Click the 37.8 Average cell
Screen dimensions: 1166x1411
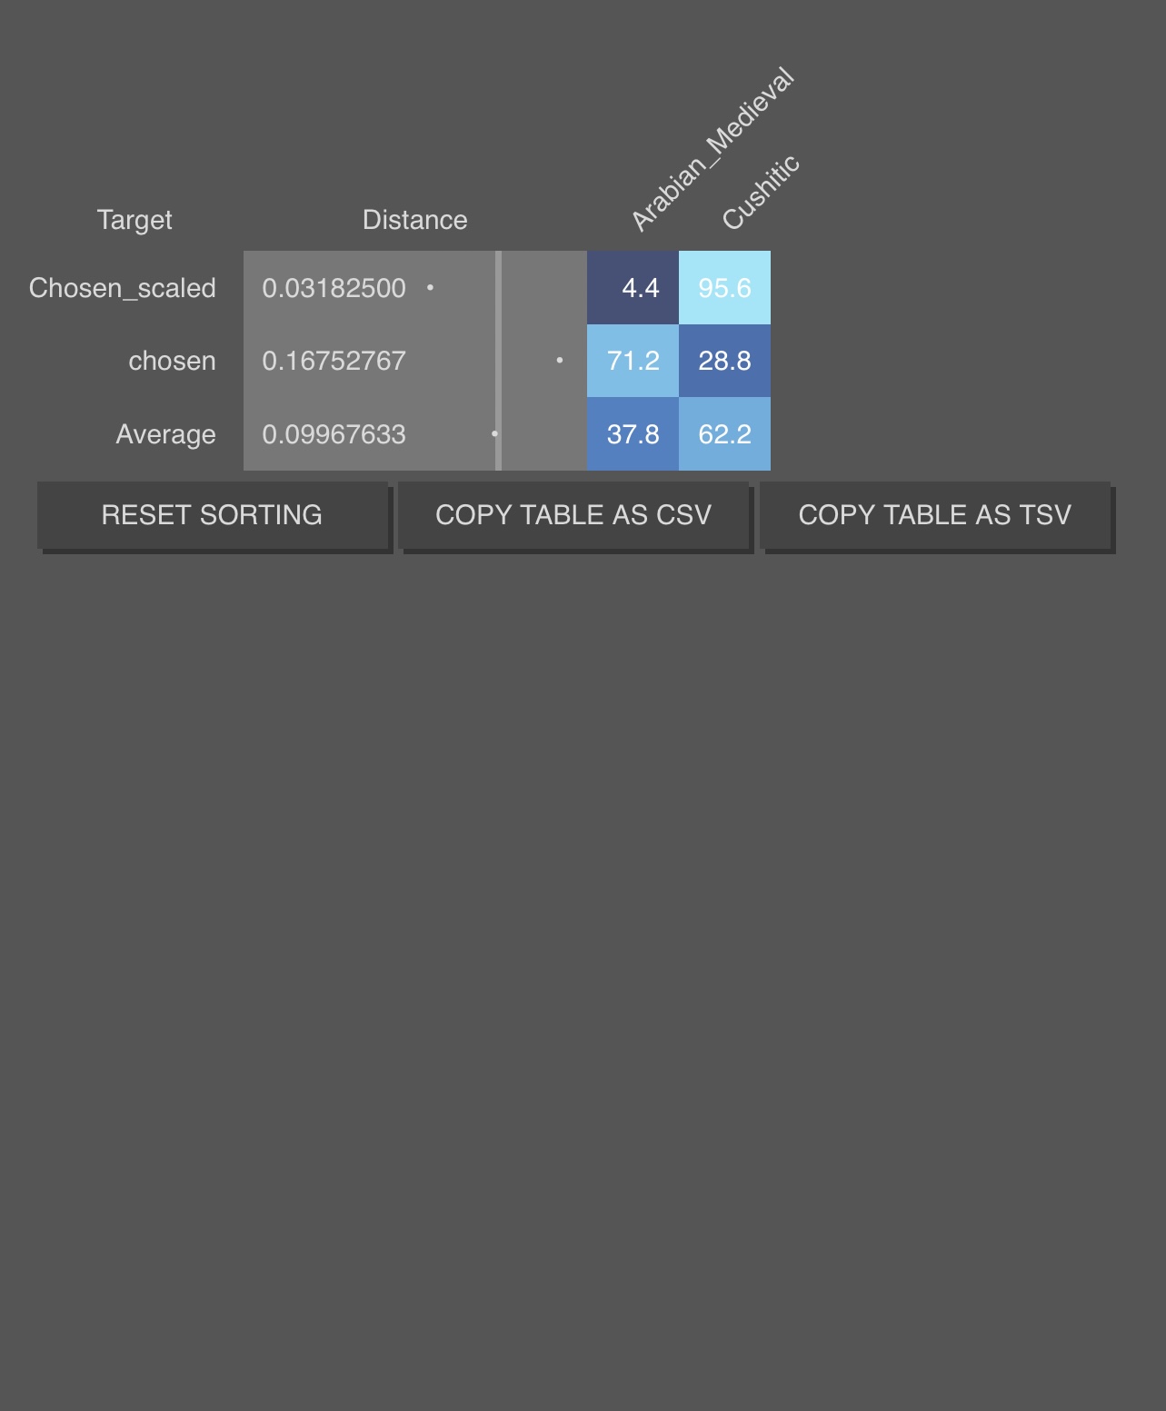(x=633, y=434)
